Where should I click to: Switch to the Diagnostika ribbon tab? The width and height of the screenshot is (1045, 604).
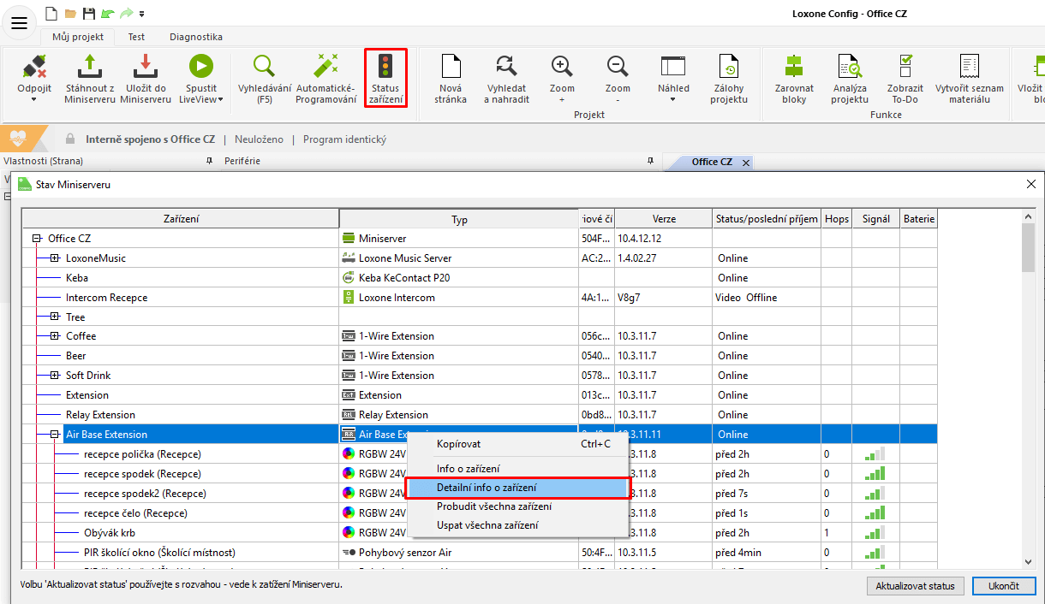click(195, 37)
